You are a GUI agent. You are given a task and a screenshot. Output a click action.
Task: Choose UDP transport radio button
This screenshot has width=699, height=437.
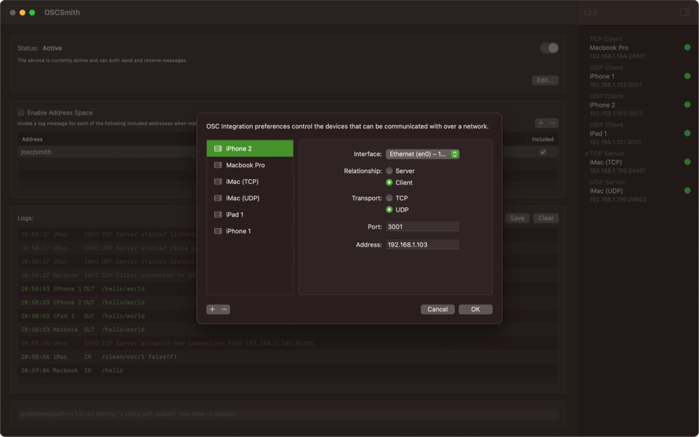pos(389,210)
